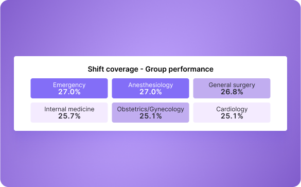The height and width of the screenshot is (187, 301).
Task: Click the 25.7% Internal medicine value
Action: pos(69,116)
